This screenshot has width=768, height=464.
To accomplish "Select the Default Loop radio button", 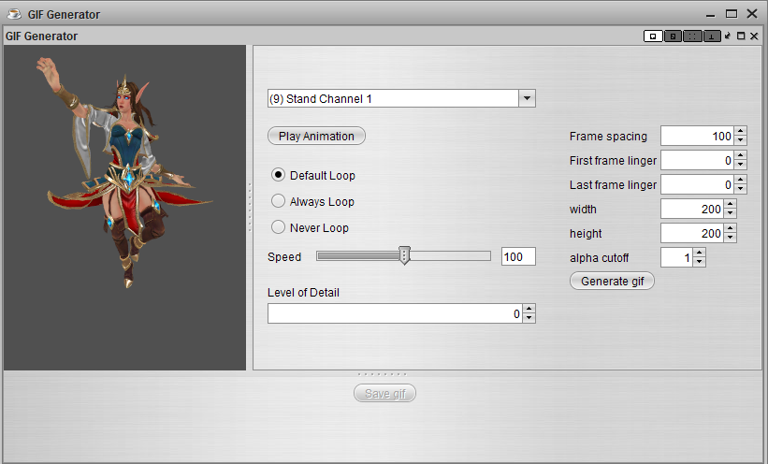I will coord(278,175).
